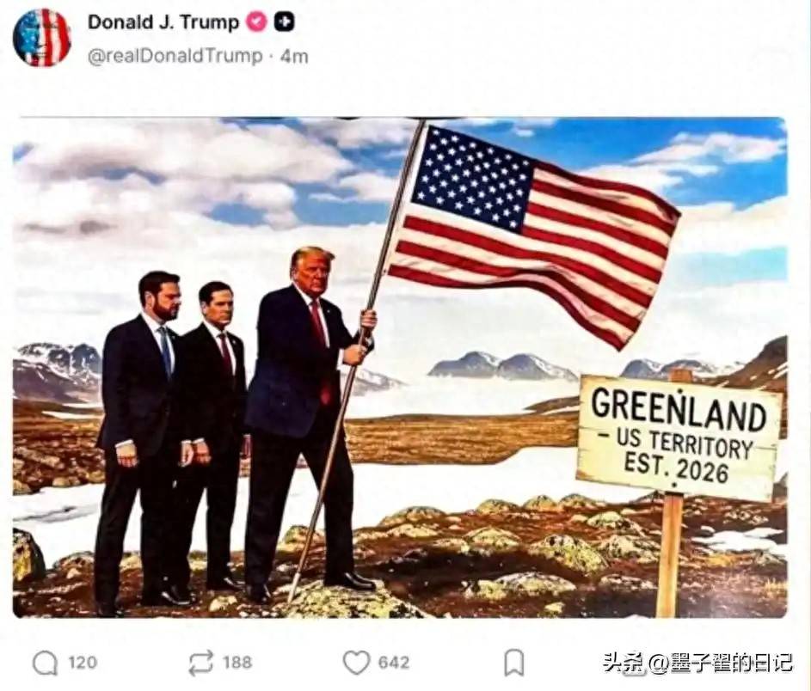The height and width of the screenshot is (691, 811).
Task: Click the 642 likes count
Action: [394, 663]
